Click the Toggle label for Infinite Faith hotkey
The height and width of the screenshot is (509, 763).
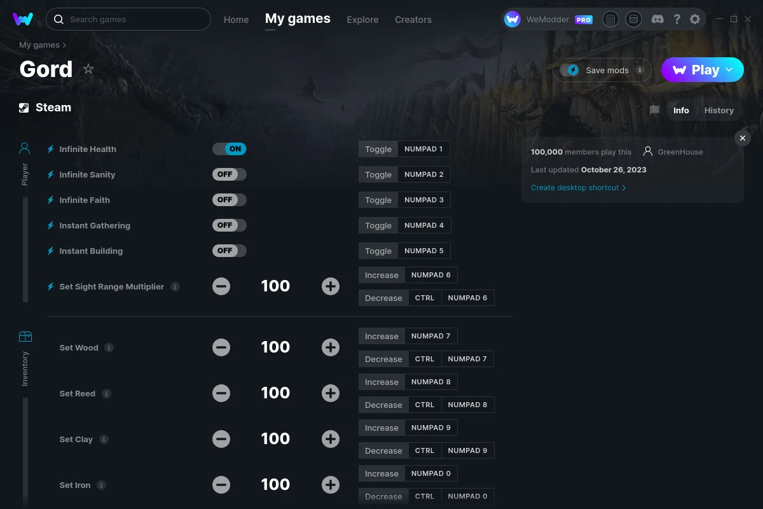[378, 200]
